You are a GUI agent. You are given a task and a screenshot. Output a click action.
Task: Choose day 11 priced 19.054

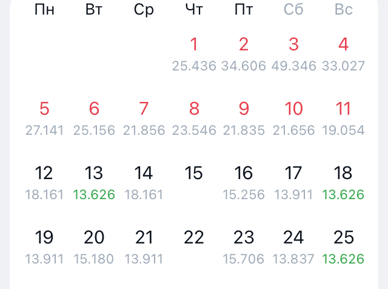344,117
